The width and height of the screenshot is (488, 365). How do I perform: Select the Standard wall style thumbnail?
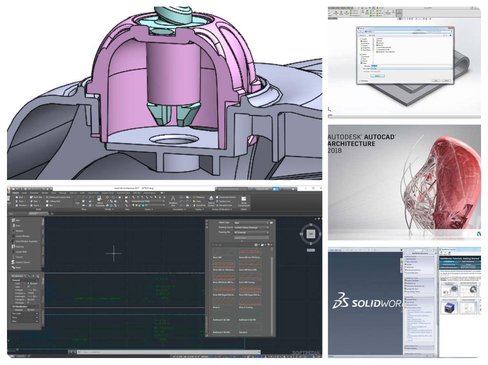(250, 326)
